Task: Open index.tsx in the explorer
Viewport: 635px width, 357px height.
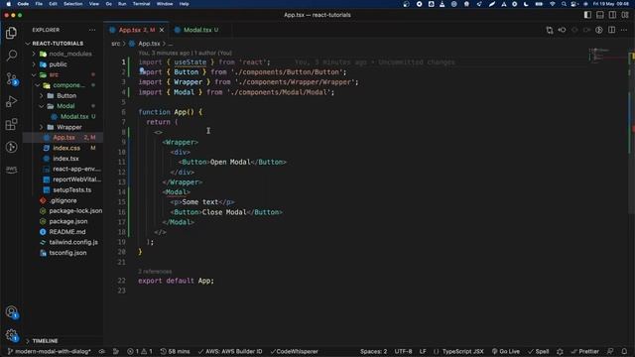Action: pyautogui.click(x=63, y=159)
